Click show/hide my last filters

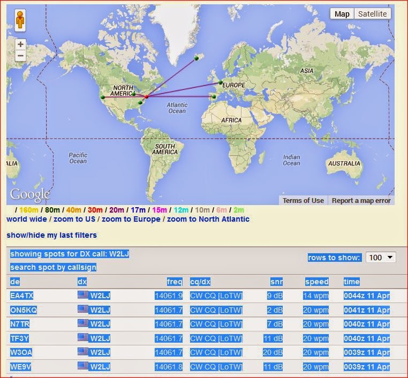[x=51, y=235]
